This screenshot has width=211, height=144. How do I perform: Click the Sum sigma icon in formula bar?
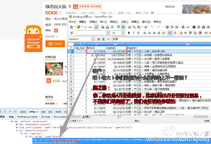pos(103,39)
